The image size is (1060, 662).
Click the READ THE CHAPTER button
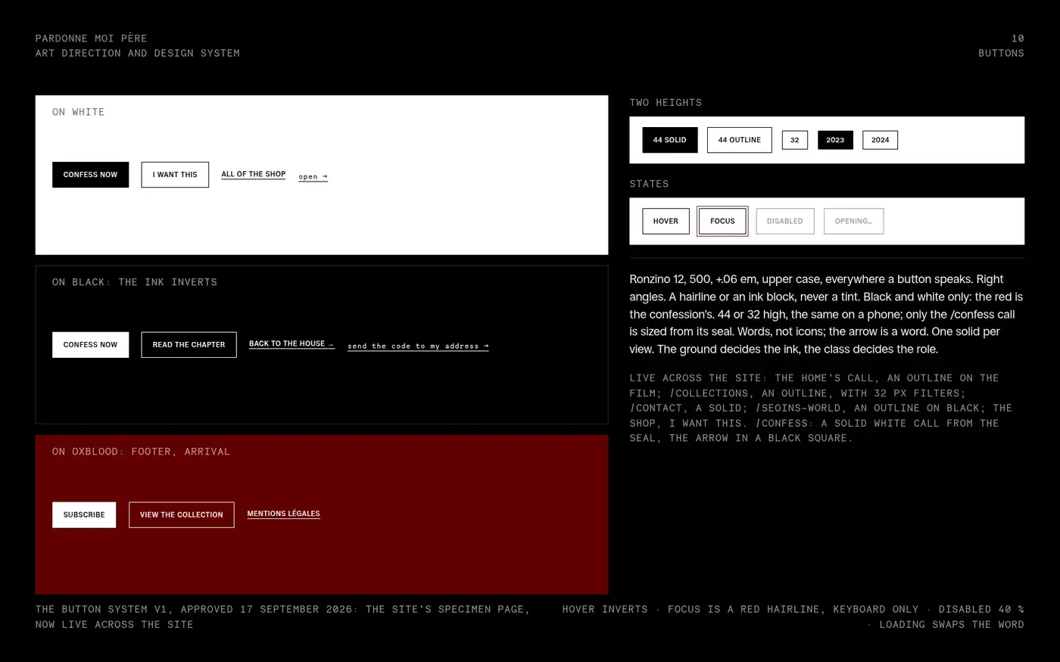[189, 345]
